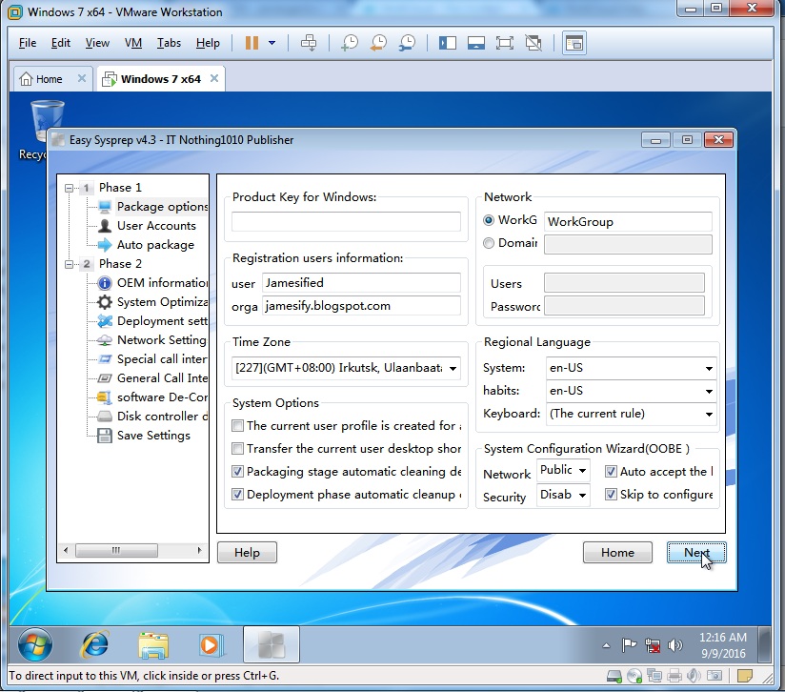Select Auto package in the tree

(155, 245)
